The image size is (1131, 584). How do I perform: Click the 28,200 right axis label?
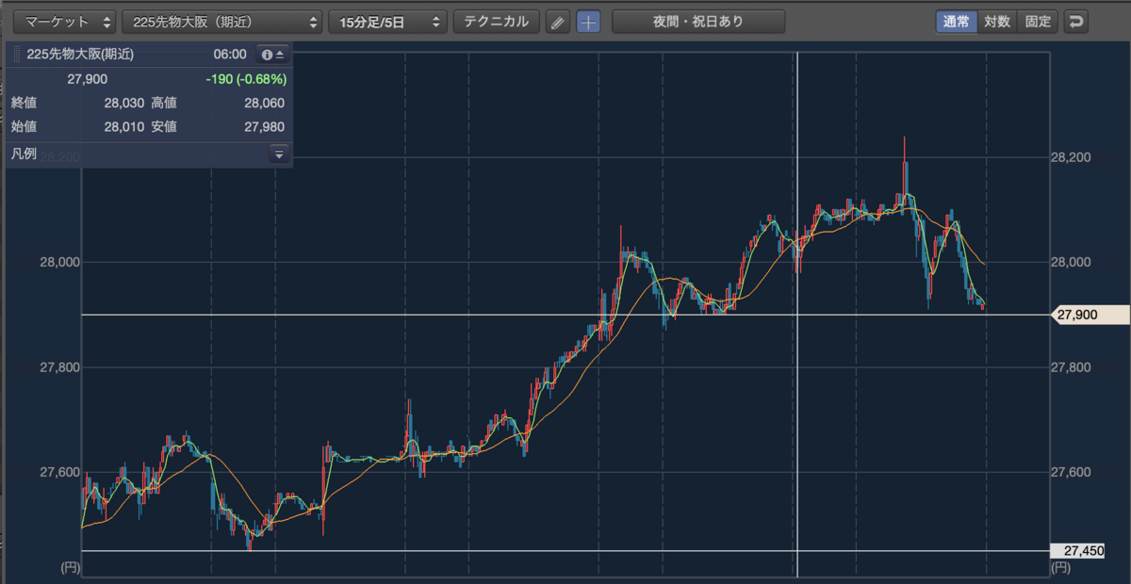(x=1070, y=157)
